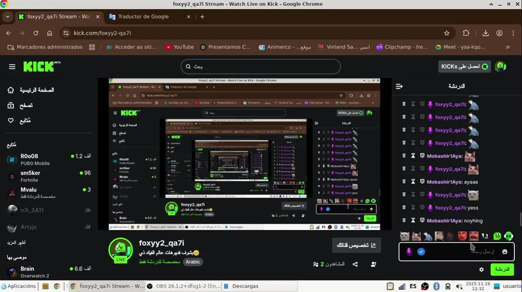
Task: Open the bookmark apps grid icon
Action: pos(92,47)
